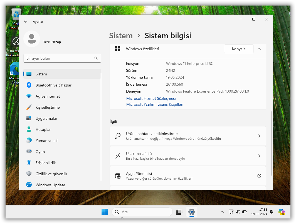Open the taskbar clock showing 17:36
This screenshot has height=224, width=296.
259,212
